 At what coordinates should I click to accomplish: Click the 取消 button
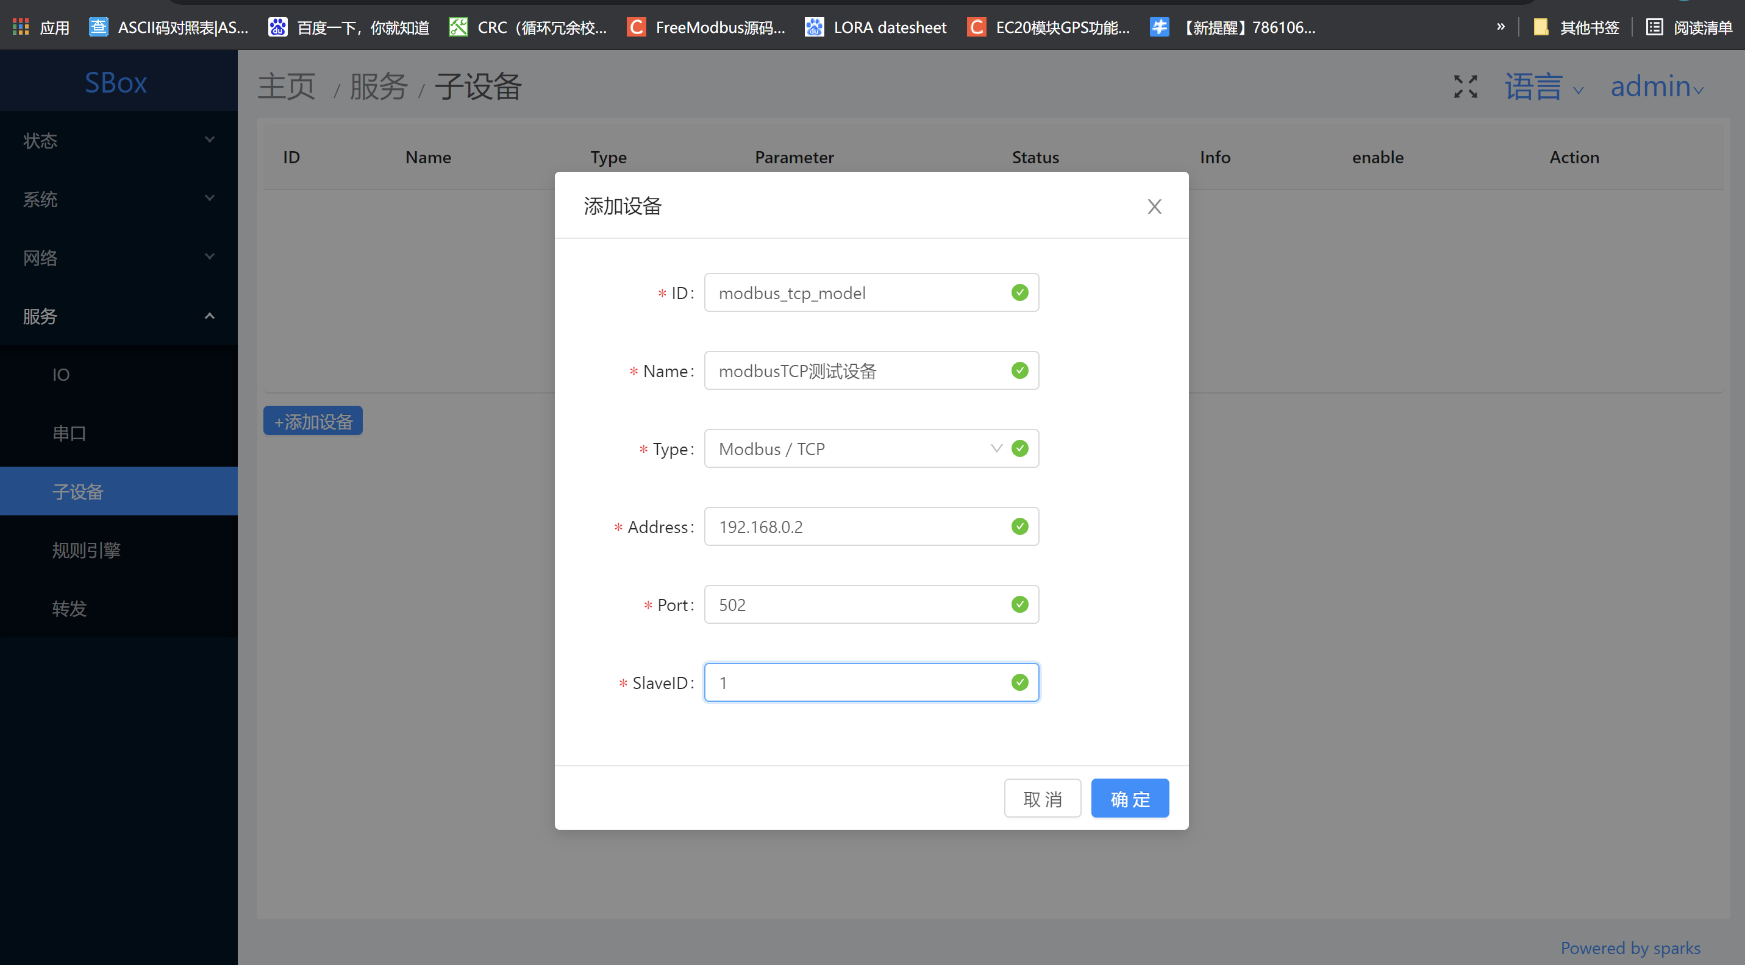pyautogui.click(x=1043, y=799)
